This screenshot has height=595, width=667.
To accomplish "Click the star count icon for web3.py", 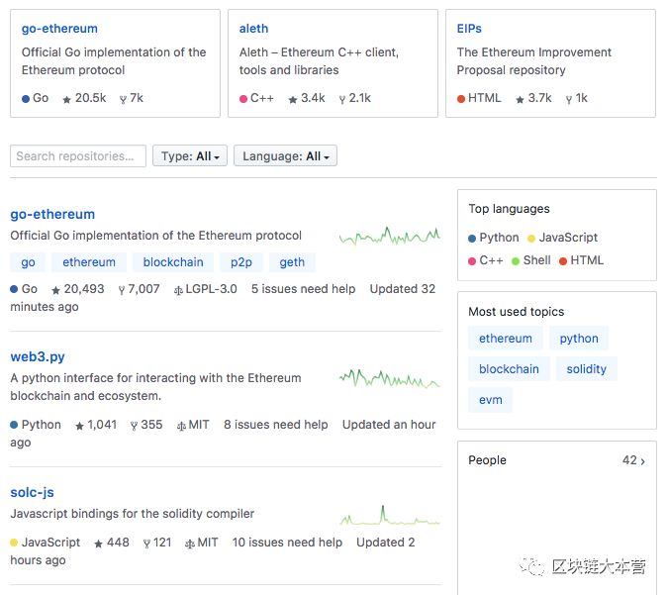I will [79, 426].
